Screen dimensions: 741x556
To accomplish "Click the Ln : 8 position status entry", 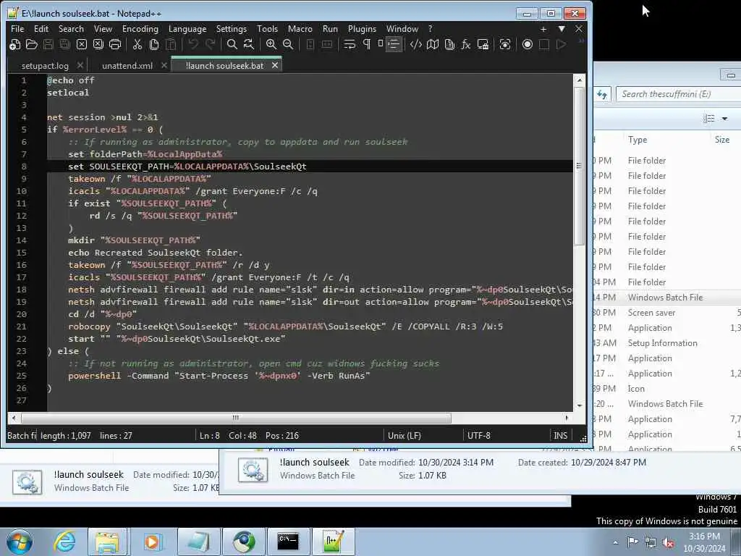I will point(210,435).
